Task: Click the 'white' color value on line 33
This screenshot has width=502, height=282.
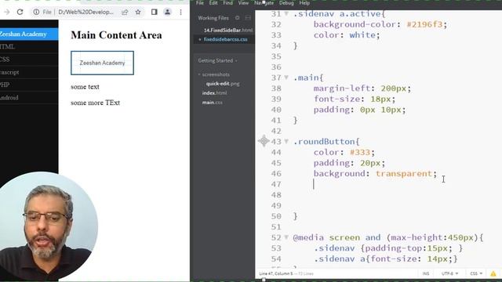Action: [x=362, y=34]
